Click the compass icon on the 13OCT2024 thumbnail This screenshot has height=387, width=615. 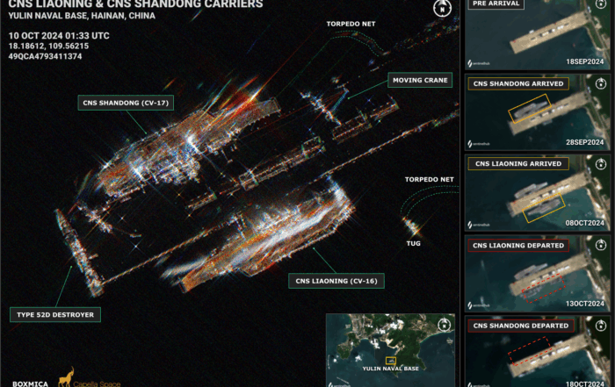tap(601, 245)
